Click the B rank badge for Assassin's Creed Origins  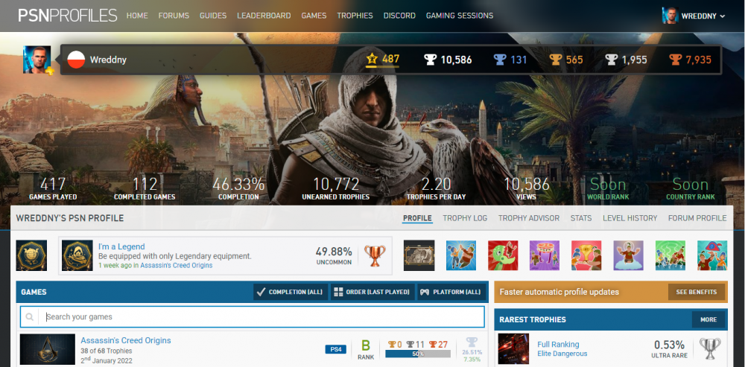click(x=366, y=349)
